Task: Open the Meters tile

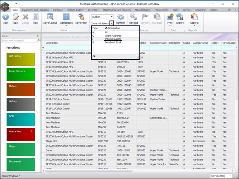Action: tap(21, 89)
